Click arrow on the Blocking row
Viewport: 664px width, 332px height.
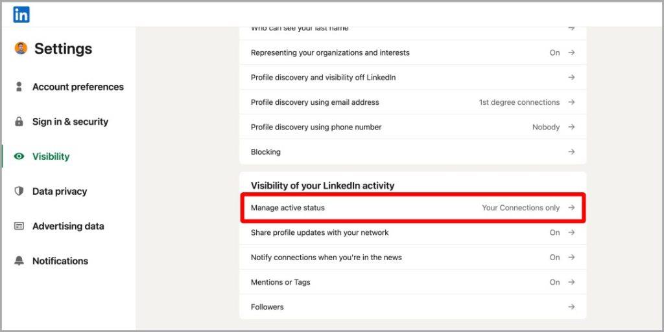point(571,151)
